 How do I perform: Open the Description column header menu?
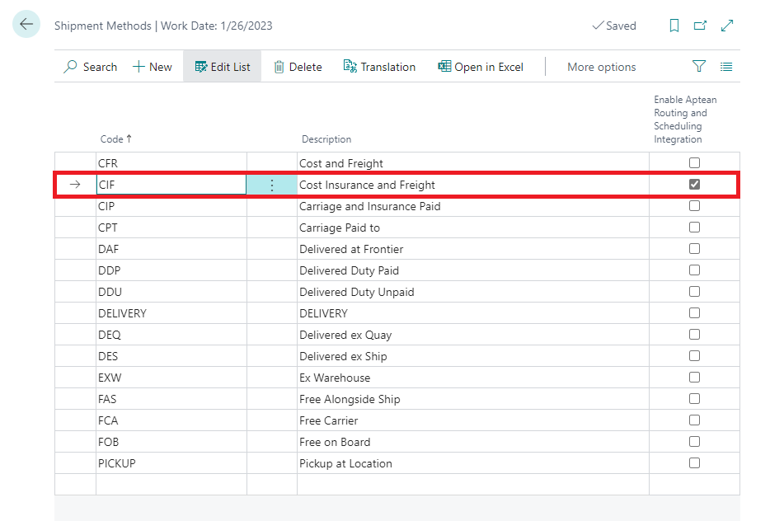pos(326,139)
